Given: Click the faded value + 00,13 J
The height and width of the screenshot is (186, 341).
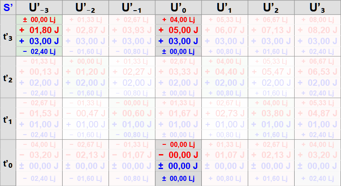Looking at the screenshot, I should tap(39, 72).
